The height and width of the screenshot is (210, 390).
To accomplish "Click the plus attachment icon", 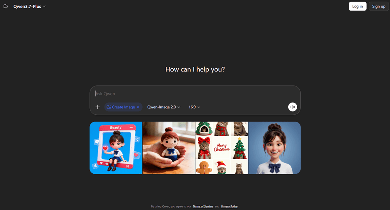I will click(97, 107).
